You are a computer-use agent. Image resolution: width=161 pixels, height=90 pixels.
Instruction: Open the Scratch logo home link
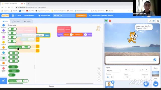point(5,15)
